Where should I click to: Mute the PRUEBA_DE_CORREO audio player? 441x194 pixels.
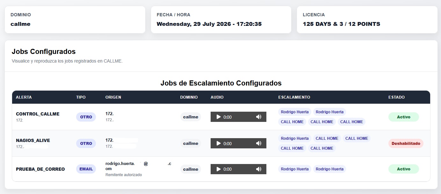[x=259, y=169]
